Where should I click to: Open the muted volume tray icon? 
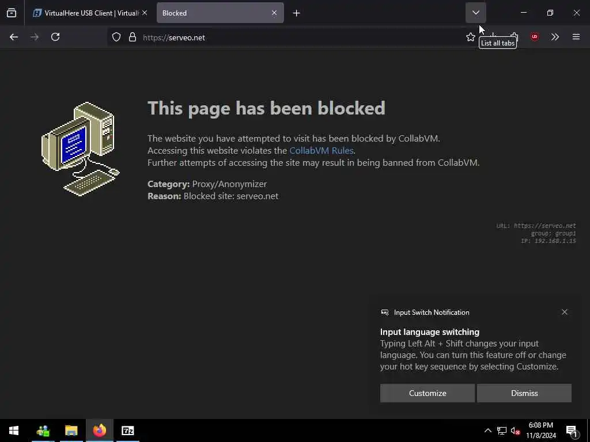(515, 430)
